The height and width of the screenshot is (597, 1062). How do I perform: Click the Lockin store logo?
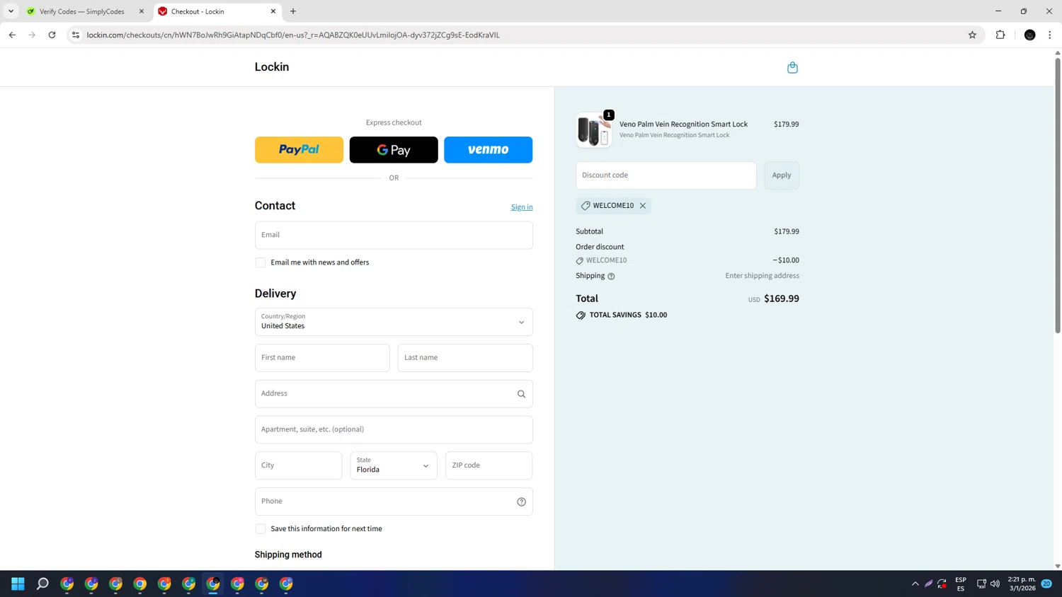point(272,67)
